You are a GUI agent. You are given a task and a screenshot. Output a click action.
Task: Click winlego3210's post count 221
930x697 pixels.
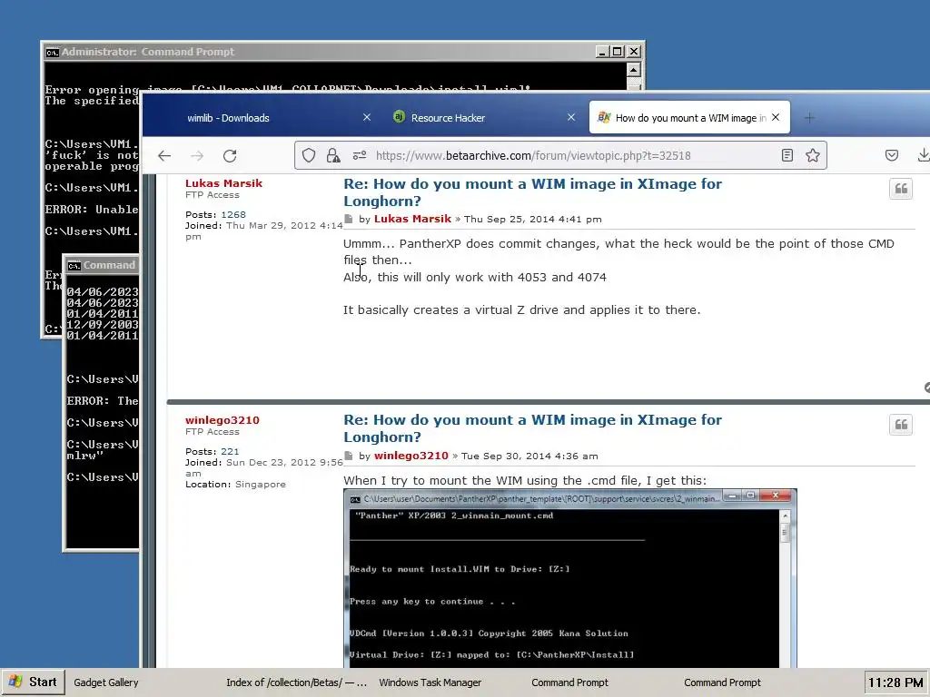tap(230, 452)
